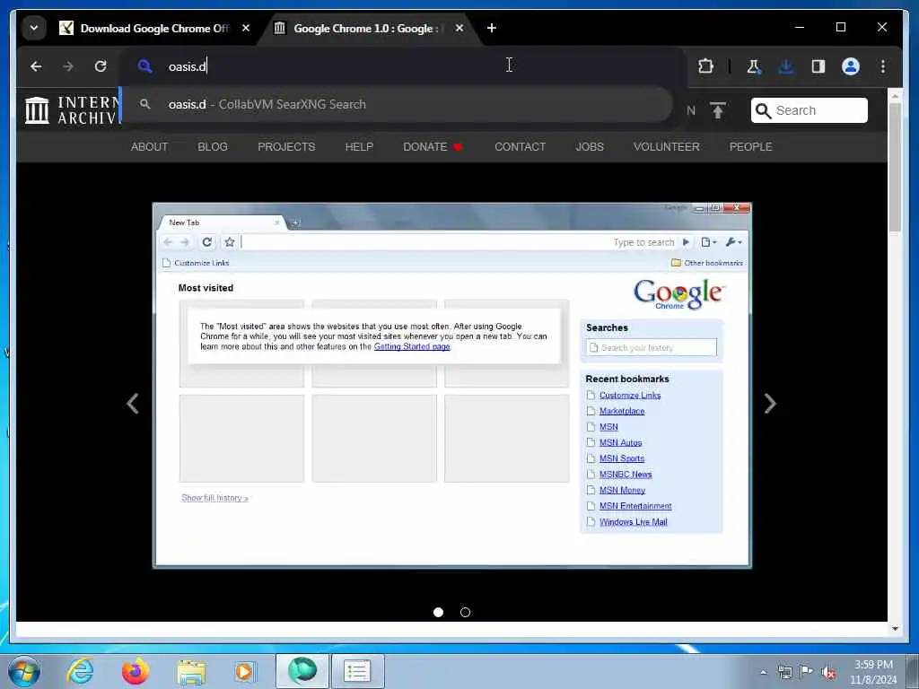
Task: Show hidden system tray icons
Action: point(763,673)
